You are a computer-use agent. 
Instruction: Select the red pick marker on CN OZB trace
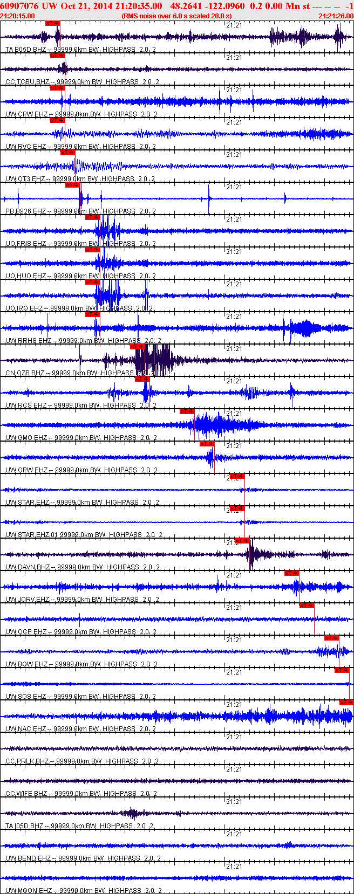[x=137, y=347]
